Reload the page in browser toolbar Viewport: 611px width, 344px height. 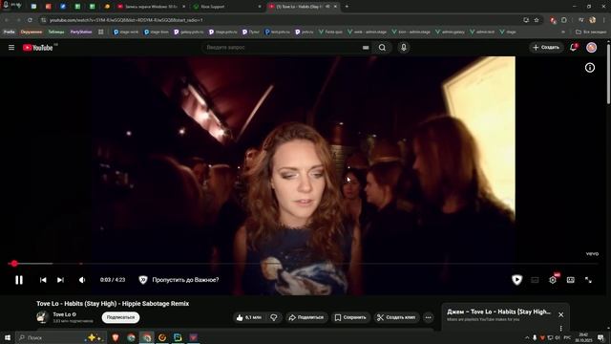click(x=30, y=20)
